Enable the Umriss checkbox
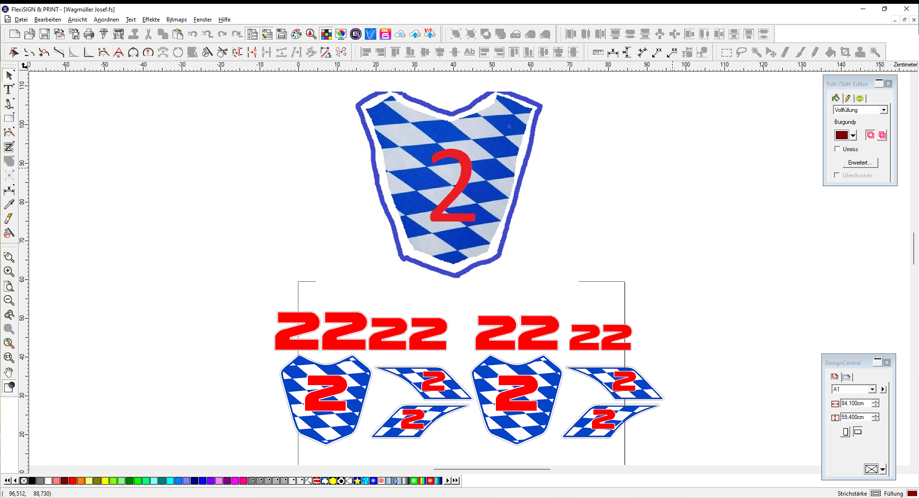 pos(837,149)
